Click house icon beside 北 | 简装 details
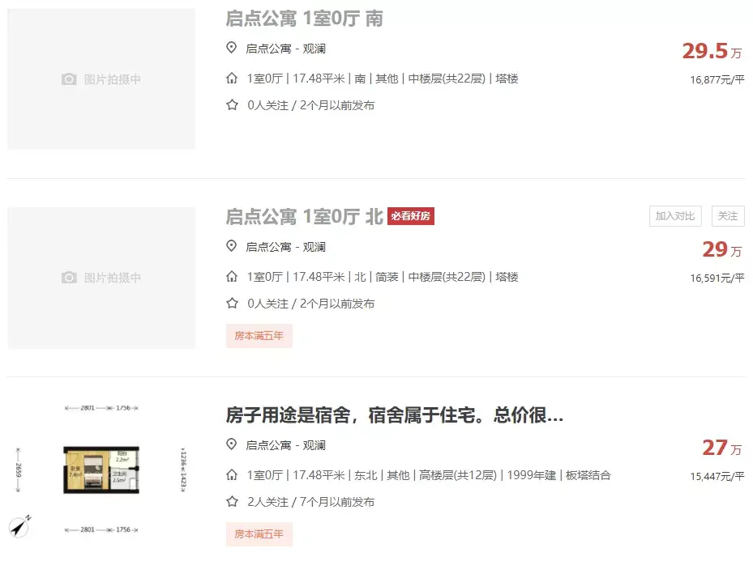This screenshot has width=753, height=561. [x=232, y=277]
